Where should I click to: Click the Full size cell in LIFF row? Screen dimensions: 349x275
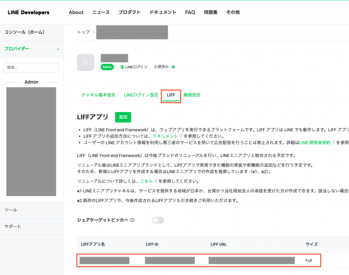coord(309,261)
